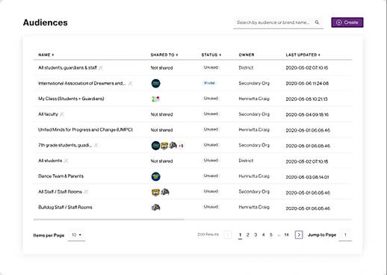Click pin icon beside International Association of Dreamers
This screenshot has width=387, height=275.
(x=130, y=84)
